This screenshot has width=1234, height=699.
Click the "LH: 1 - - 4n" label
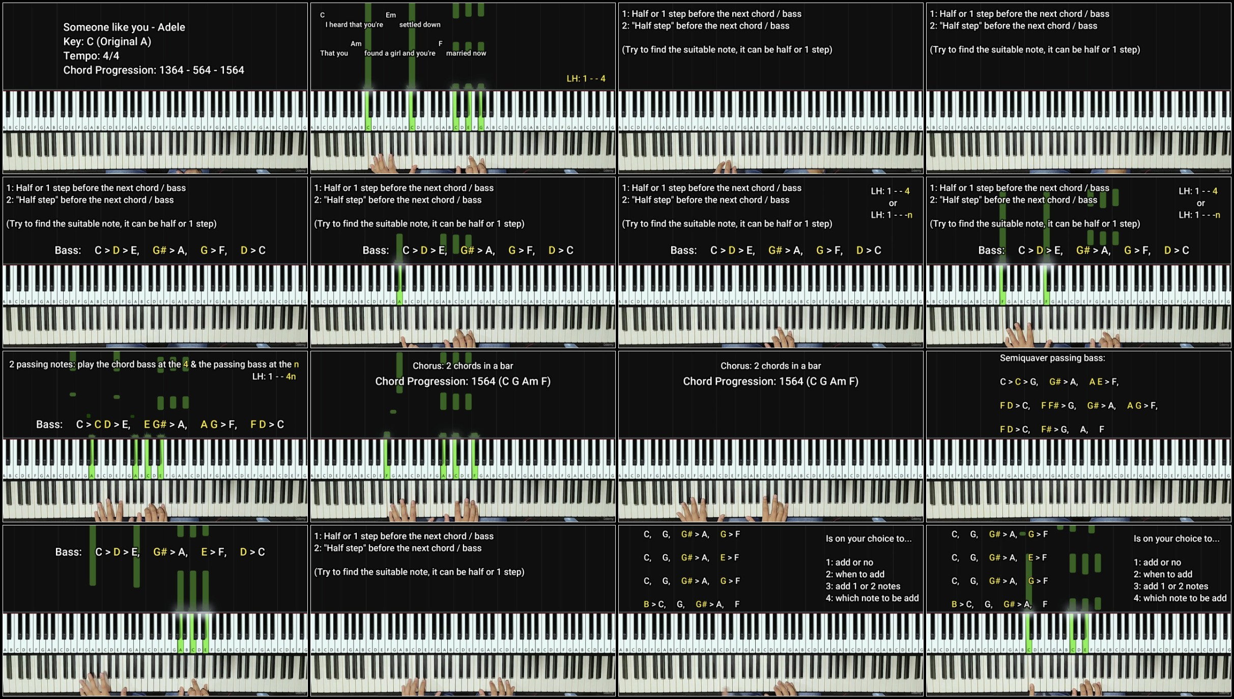(274, 377)
